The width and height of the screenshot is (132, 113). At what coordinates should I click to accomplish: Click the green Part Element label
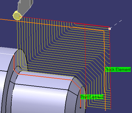pyautogui.click(x=92, y=97)
